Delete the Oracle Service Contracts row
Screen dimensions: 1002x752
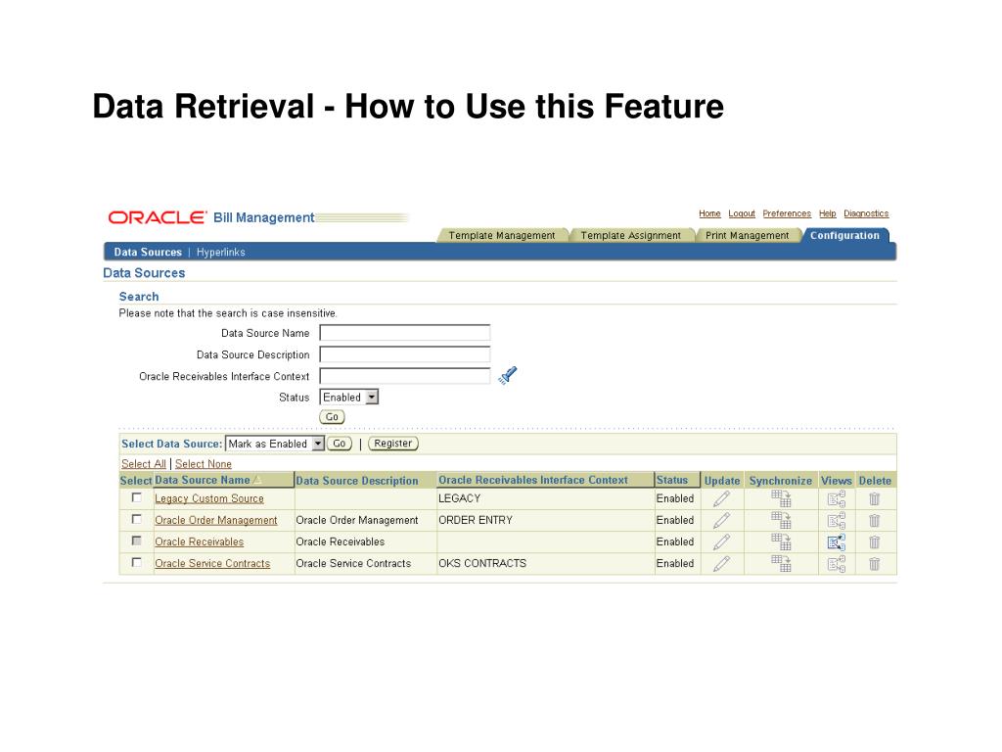tap(874, 564)
